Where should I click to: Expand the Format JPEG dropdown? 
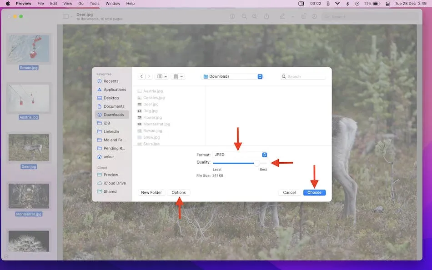(x=240, y=155)
